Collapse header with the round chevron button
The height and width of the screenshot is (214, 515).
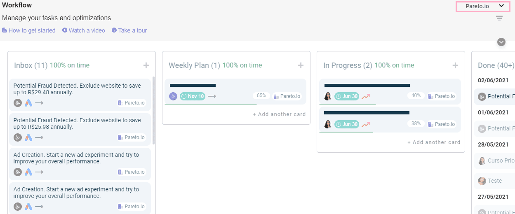(501, 42)
